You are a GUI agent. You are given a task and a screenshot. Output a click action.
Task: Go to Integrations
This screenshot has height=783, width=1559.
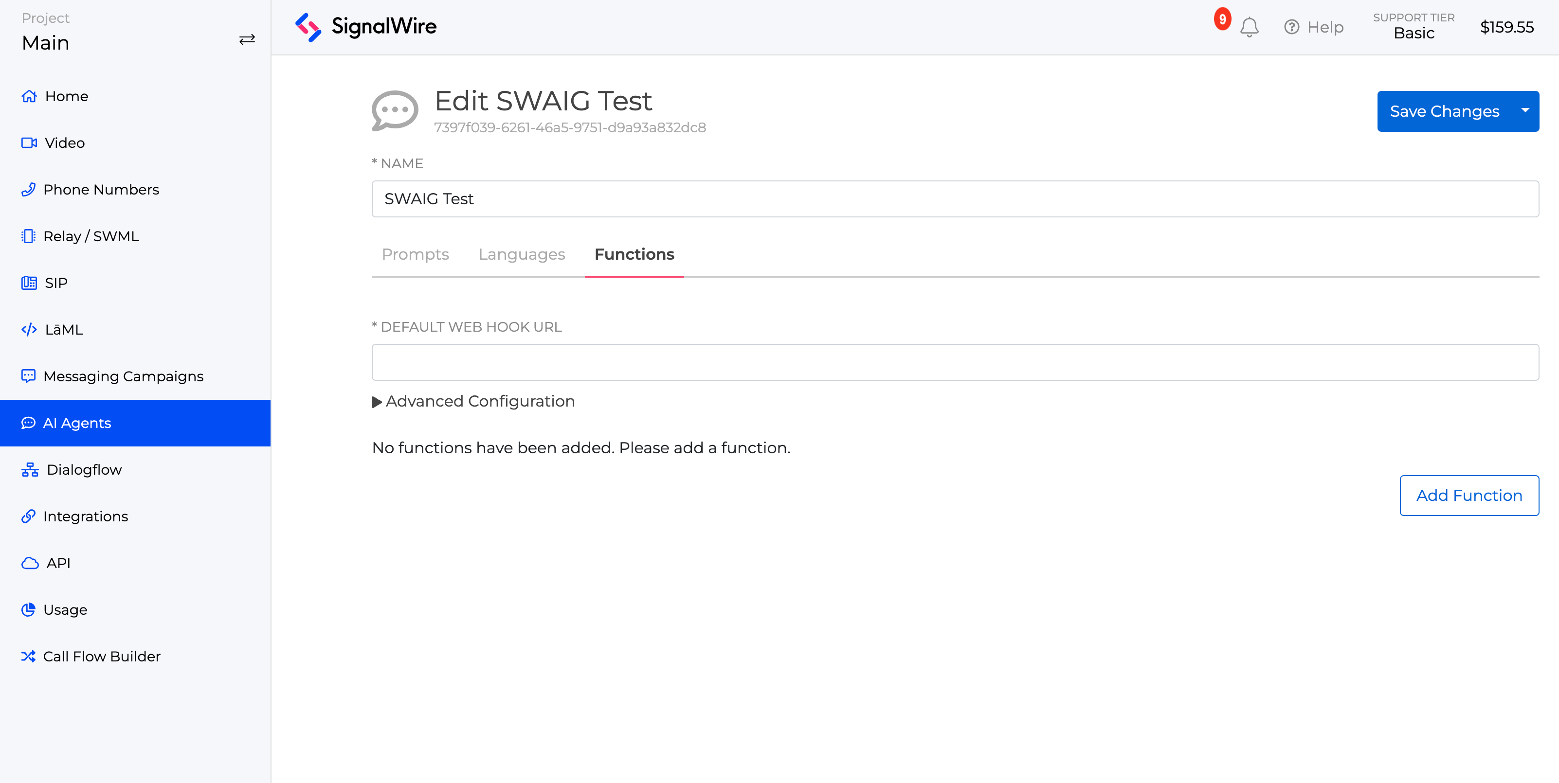pos(135,516)
